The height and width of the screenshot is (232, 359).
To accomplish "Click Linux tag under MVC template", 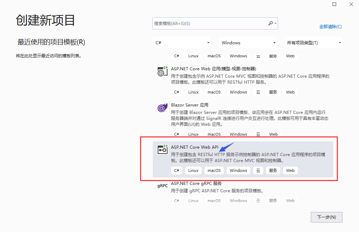I will coord(194,92).
